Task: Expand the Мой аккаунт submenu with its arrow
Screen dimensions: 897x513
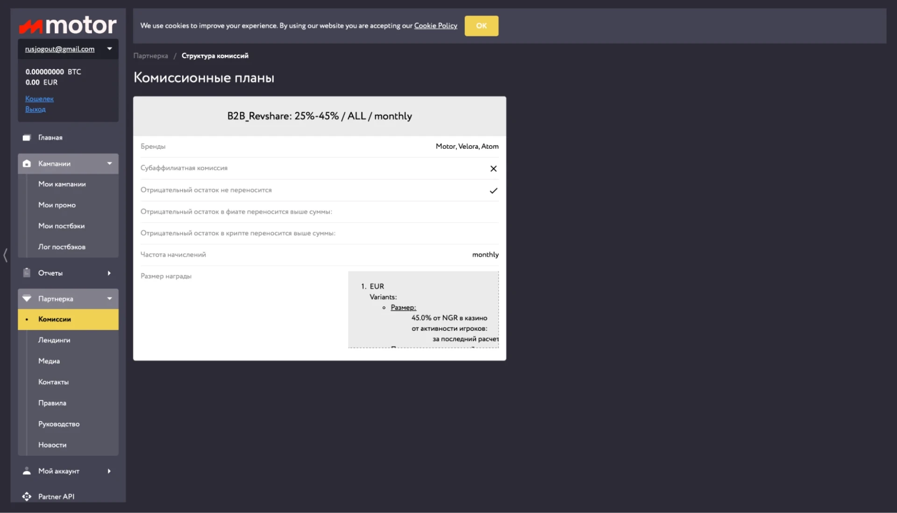Action: [x=109, y=471]
